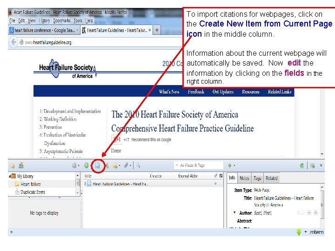The height and width of the screenshot is (251, 335).
Task: Close the Zotero pane with the X
Action: coord(321,165)
